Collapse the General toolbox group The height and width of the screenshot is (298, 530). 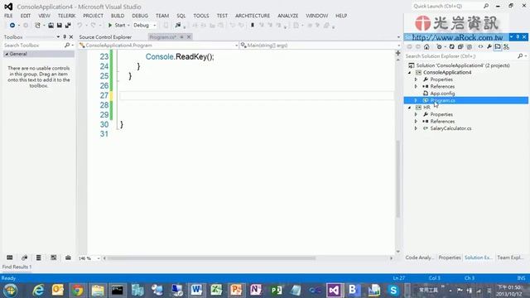tap(7, 54)
